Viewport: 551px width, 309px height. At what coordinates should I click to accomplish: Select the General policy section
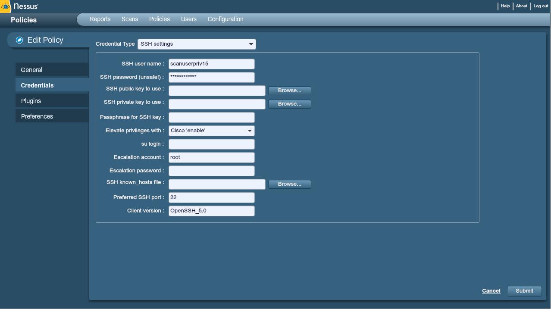tap(52, 70)
